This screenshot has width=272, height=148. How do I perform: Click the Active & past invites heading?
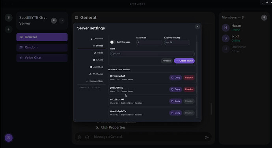pyautogui.click(x=119, y=69)
